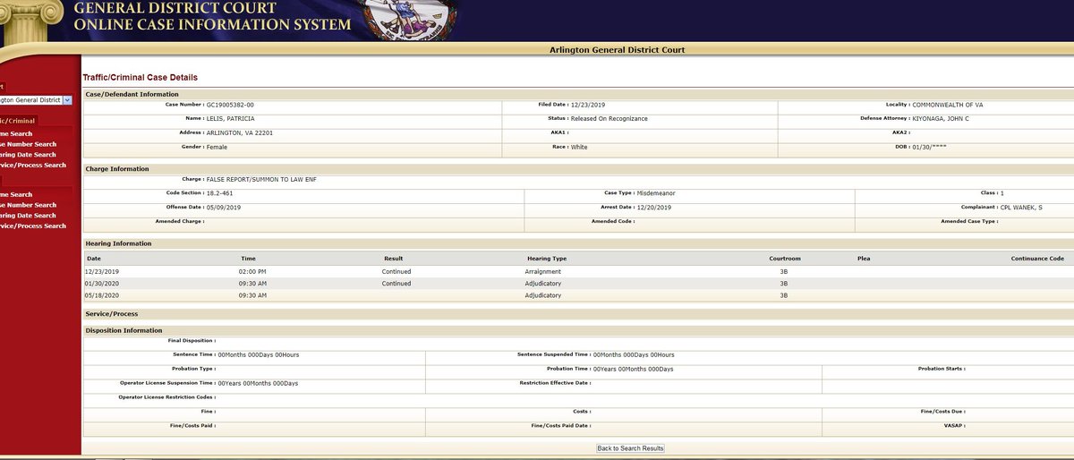The height and width of the screenshot is (460, 1074).
Task: Open Case Number Search under Traffic/Criminal
Action: click(28, 144)
